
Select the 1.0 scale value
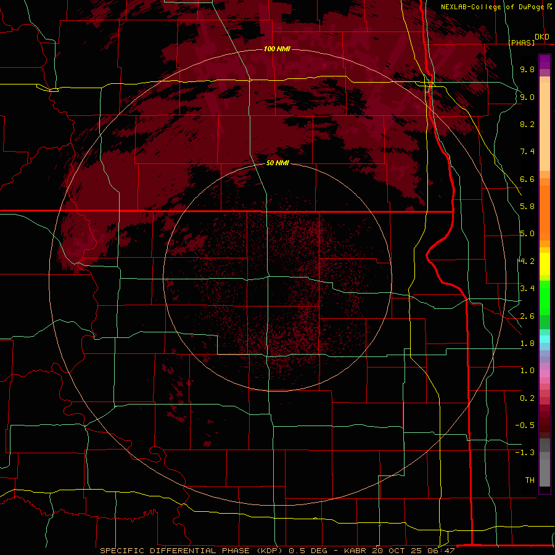(x=527, y=371)
